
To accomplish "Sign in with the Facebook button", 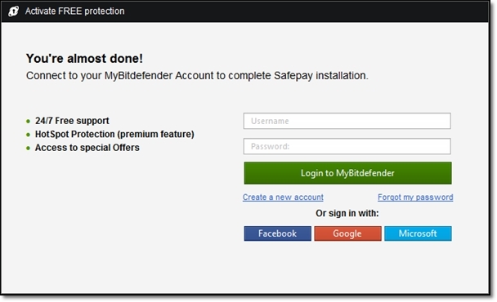I will point(277,233).
